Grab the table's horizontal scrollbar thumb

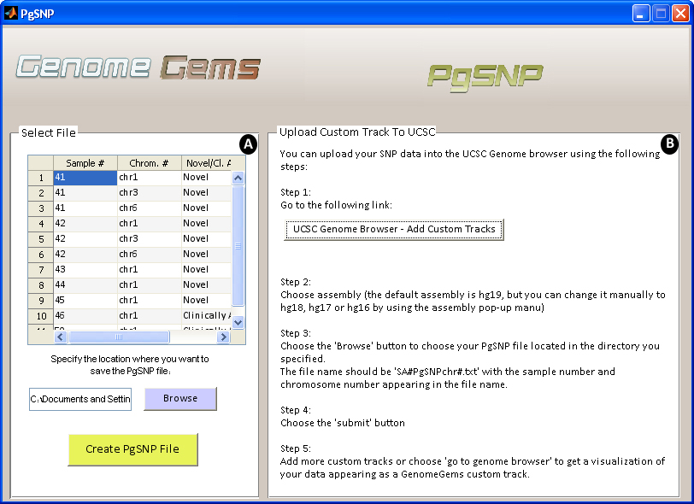point(119,337)
